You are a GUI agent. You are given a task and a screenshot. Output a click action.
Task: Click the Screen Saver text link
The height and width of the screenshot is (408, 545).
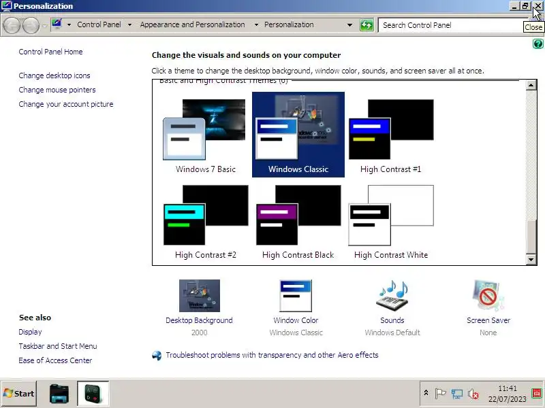coord(488,320)
